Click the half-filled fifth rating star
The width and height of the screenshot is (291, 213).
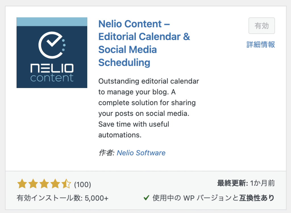tap(66, 184)
